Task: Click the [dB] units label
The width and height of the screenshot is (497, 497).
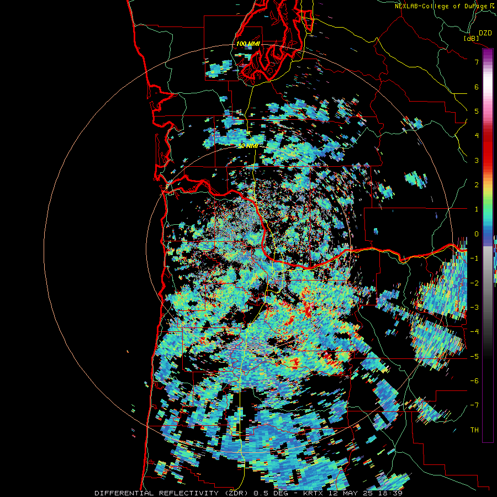Action: point(472,38)
